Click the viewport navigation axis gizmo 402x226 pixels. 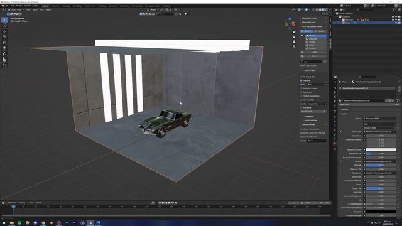coord(290,23)
